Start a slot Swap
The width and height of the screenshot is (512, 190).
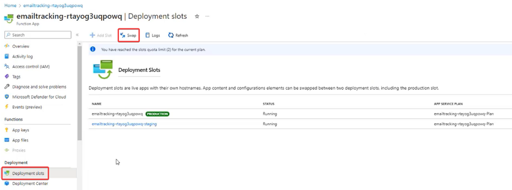[x=129, y=35]
